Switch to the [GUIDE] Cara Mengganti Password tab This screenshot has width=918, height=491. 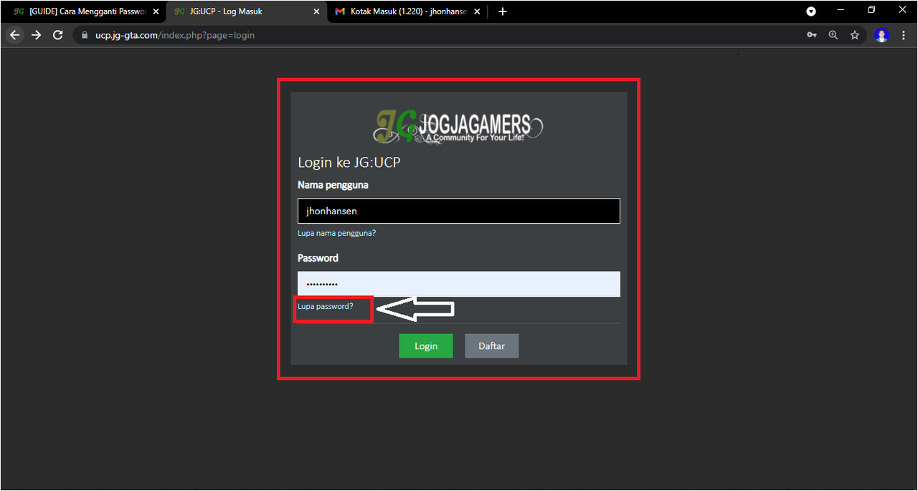click(x=83, y=11)
